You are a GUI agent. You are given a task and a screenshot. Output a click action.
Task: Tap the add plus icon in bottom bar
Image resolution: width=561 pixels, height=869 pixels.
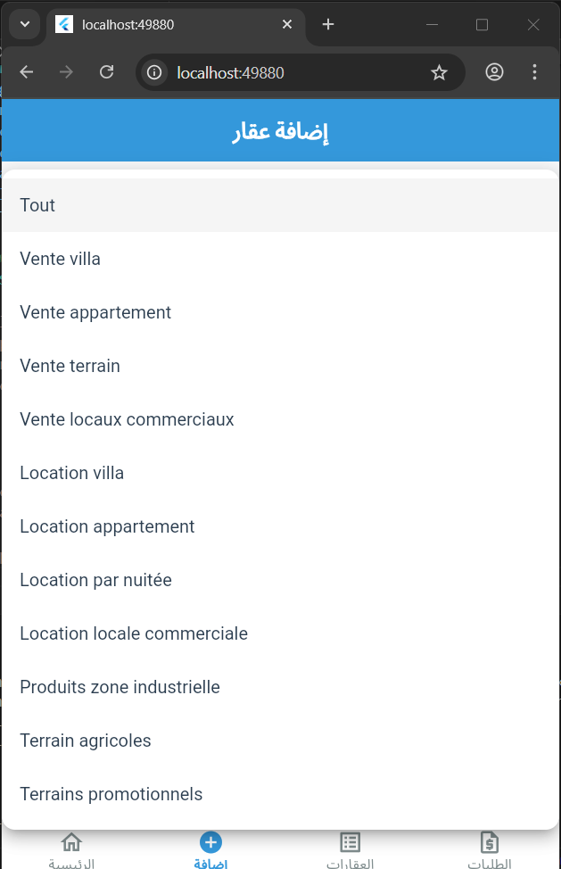pos(210,842)
